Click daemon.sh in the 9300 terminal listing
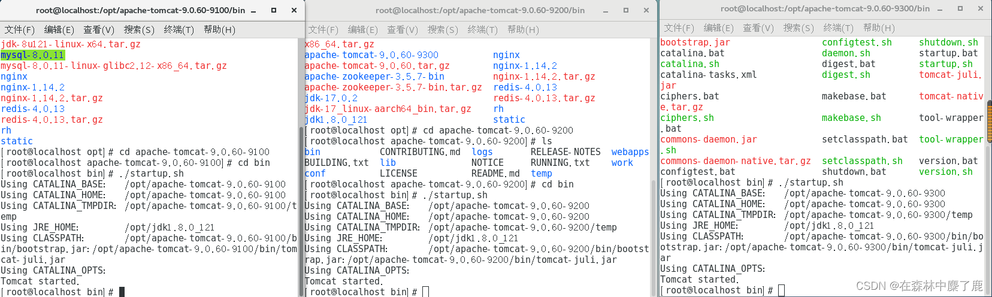Viewport: 992px width, 297px height. click(x=846, y=53)
